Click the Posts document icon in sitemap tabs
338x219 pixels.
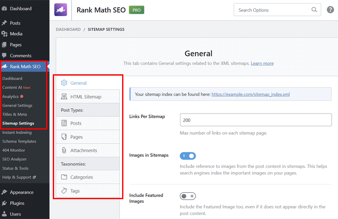(64, 123)
